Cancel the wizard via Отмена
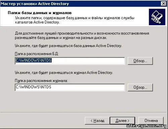 pos(151,121)
